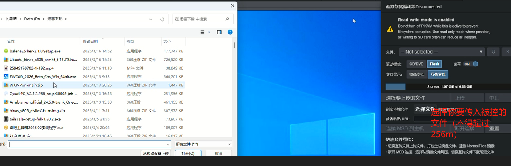
Task: Click the refresh icon beside address bar
Action: point(162,19)
